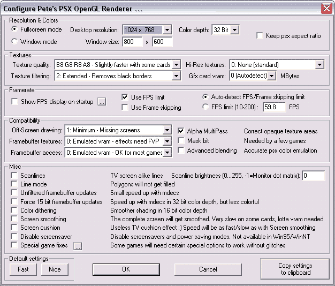Viewport: 335px width, 286px height.
Task: Select the FPS limit (10-200) radio button
Action: [x=205, y=107]
